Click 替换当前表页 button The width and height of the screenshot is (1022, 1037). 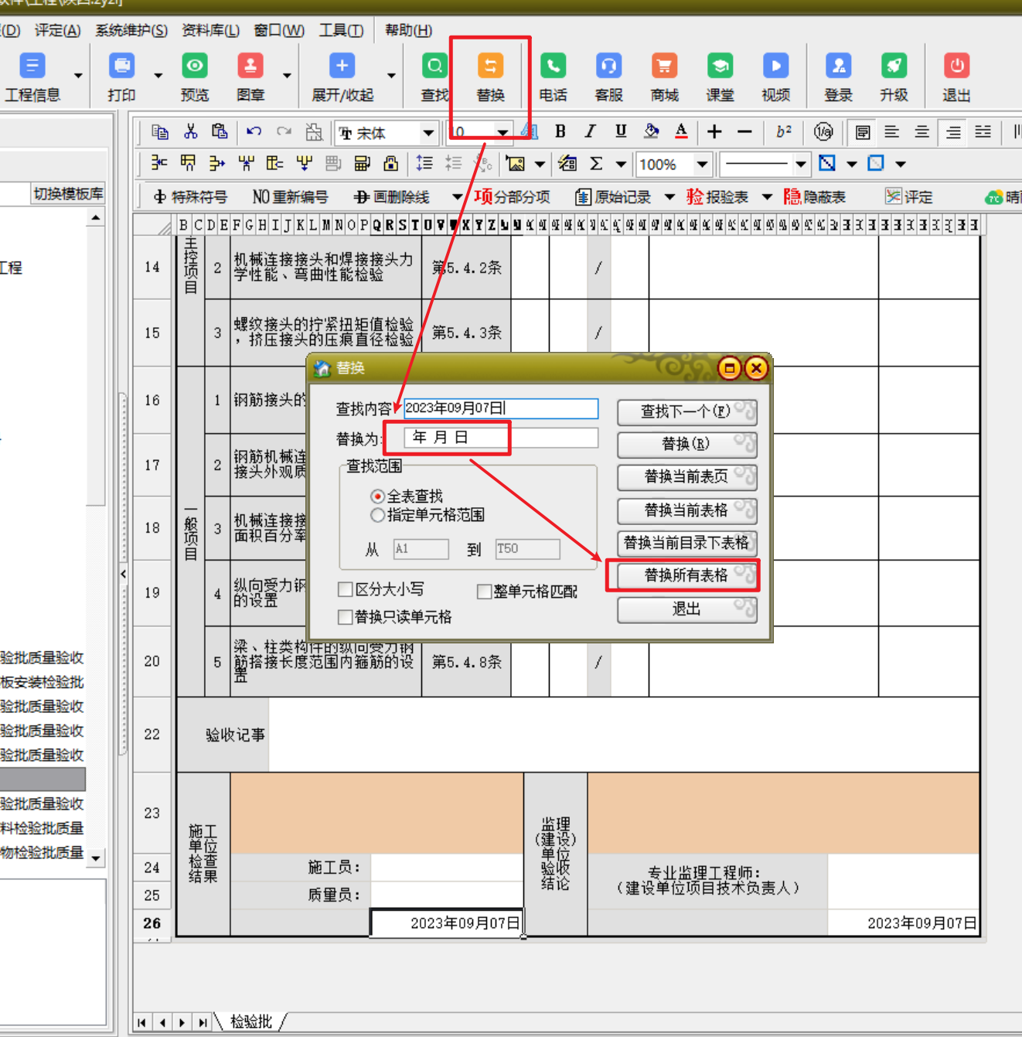pyautogui.click(x=686, y=476)
